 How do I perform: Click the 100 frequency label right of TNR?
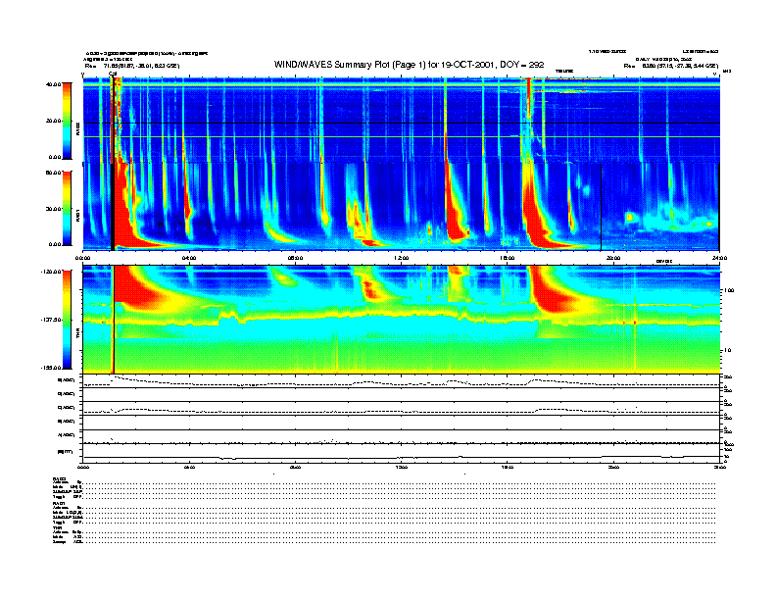tap(729, 290)
